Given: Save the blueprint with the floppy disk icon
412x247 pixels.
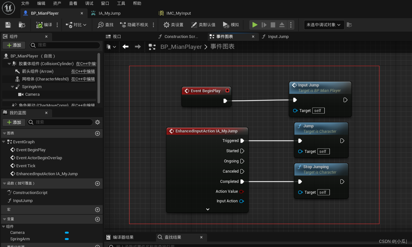Looking at the screenshot, I should pyautogui.click(x=8, y=25).
